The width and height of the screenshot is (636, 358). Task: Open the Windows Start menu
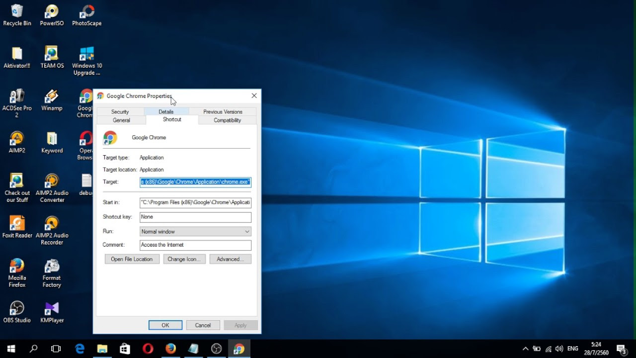click(11, 349)
